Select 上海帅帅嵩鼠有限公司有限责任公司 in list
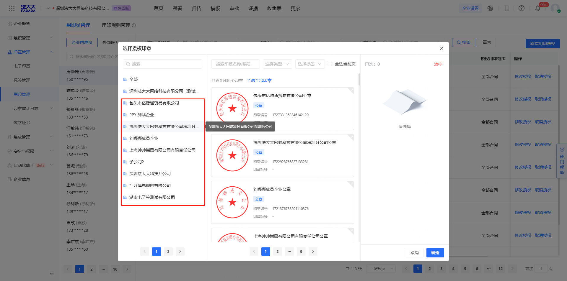The width and height of the screenshot is (567, 281). pos(162,150)
